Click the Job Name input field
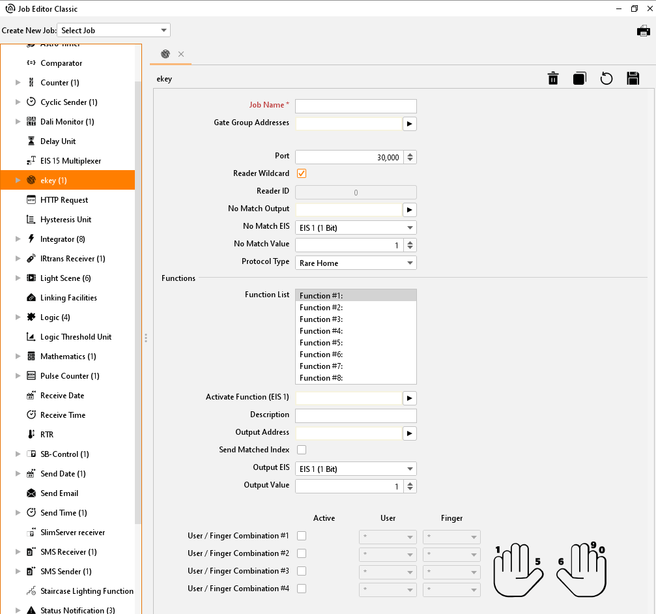The height and width of the screenshot is (614, 656). tap(355, 106)
